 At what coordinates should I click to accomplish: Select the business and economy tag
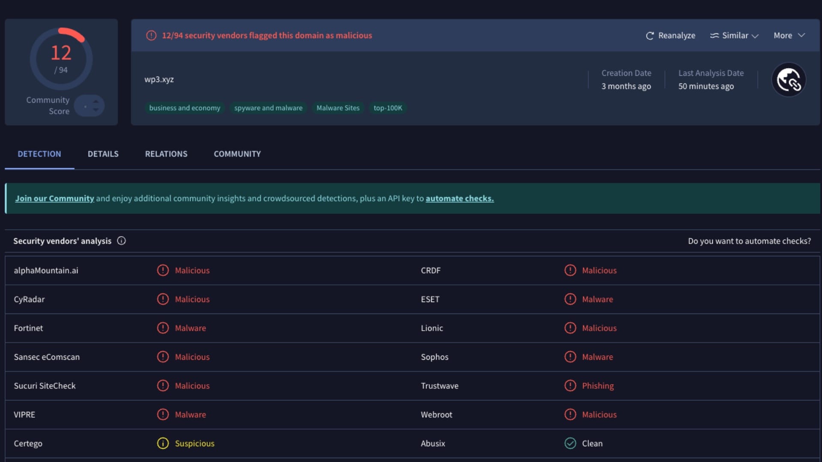pos(185,108)
